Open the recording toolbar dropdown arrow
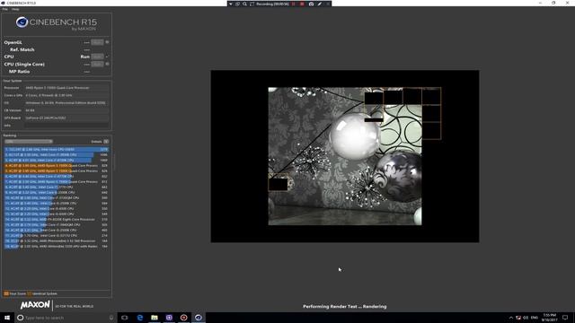The width and height of the screenshot is (575, 323). pos(231,4)
